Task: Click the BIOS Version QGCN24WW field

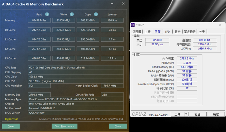Action: pyautogui.click(x=76, y=113)
